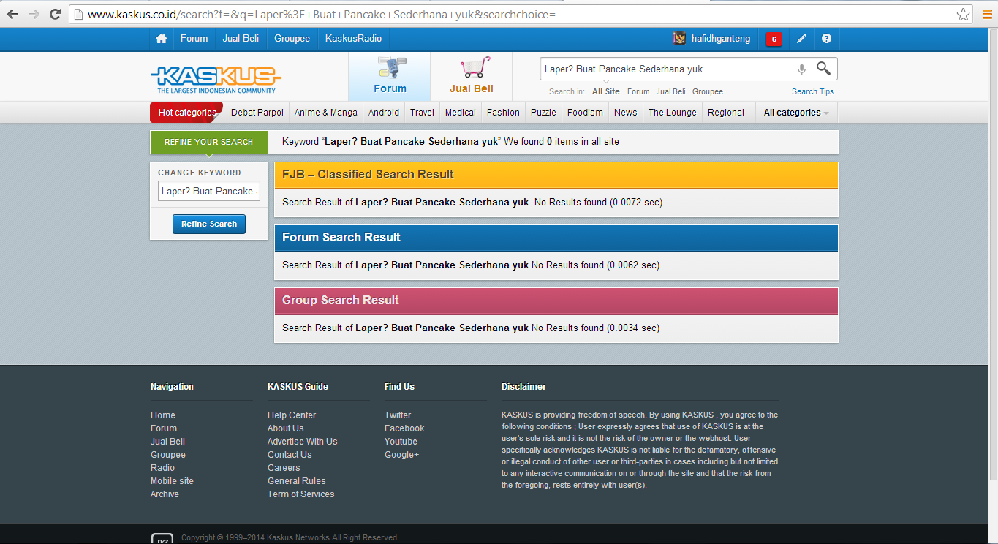The height and width of the screenshot is (544, 998).
Task: Click main search input field
Action: click(665, 69)
